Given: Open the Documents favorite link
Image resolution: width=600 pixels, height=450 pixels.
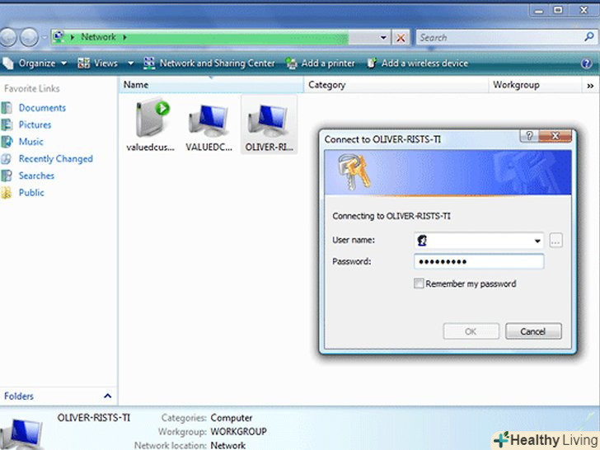Looking at the screenshot, I should click(42, 108).
